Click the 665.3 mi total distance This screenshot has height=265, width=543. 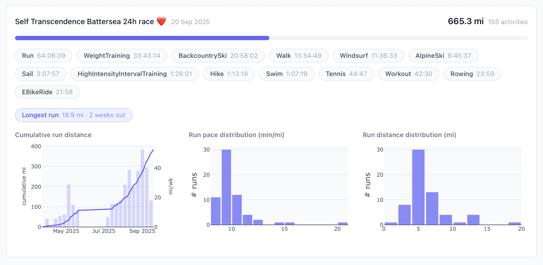click(x=466, y=21)
